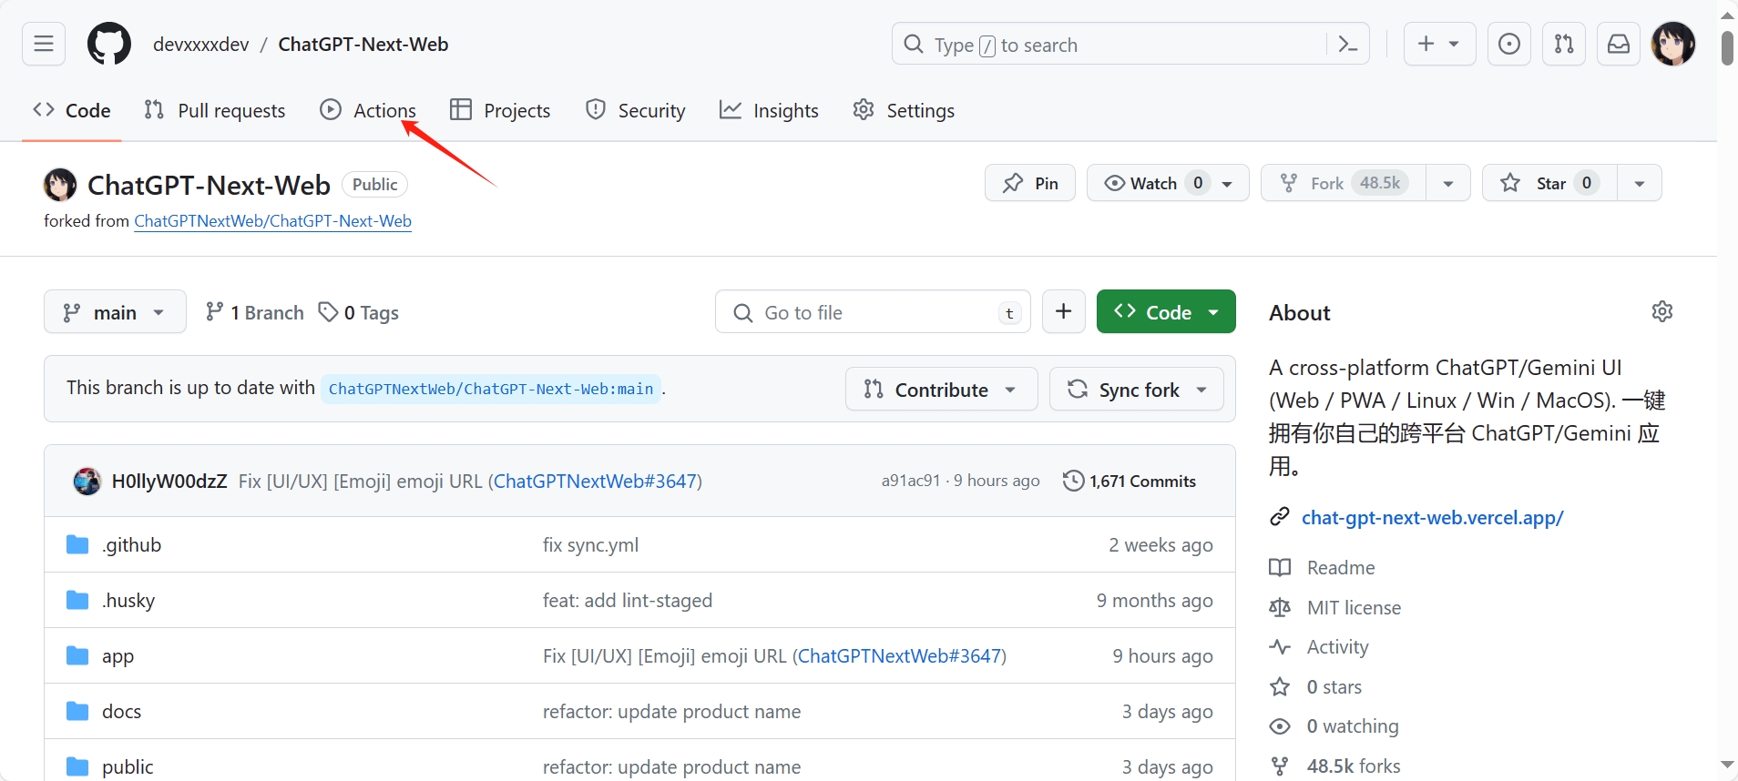This screenshot has width=1738, height=781.
Task: Click the Fork button
Action: click(x=1344, y=183)
